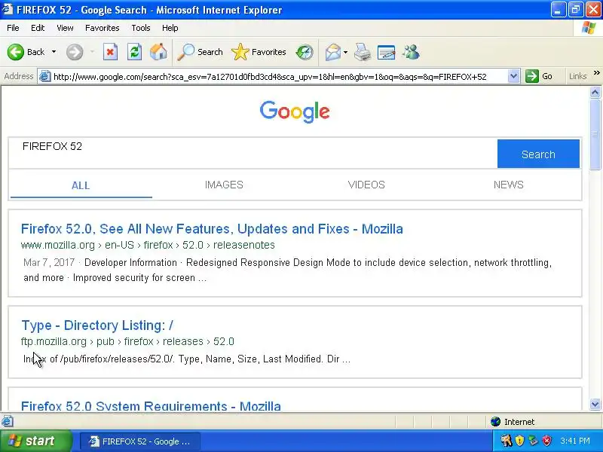Open the Windows start button
This screenshot has height=452, width=603.
(35, 441)
